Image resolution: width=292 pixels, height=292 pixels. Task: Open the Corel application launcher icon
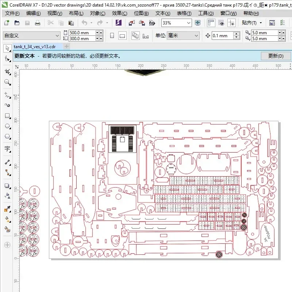[118, 23]
